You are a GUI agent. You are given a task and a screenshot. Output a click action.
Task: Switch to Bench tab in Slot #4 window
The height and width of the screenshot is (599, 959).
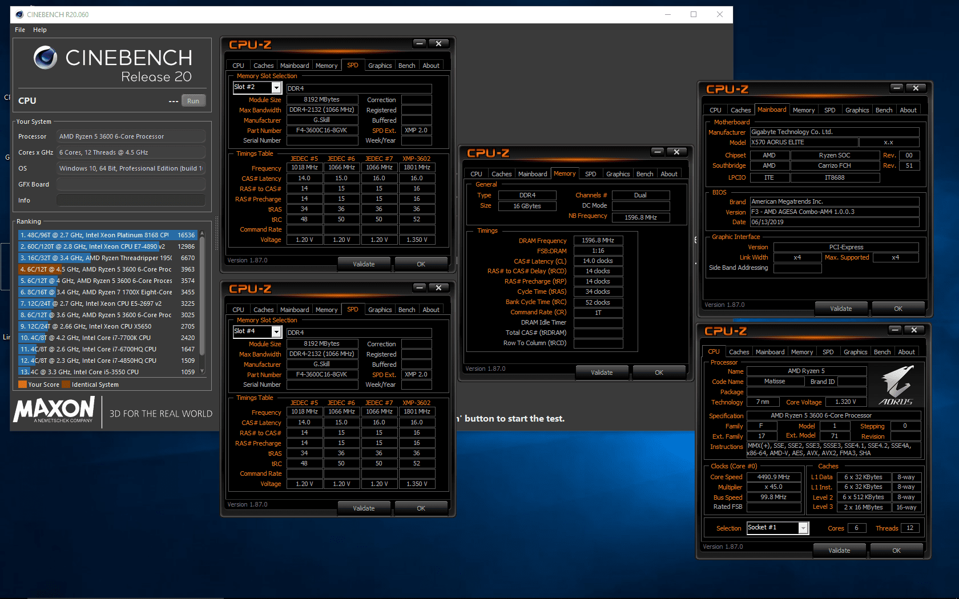(x=406, y=310)
